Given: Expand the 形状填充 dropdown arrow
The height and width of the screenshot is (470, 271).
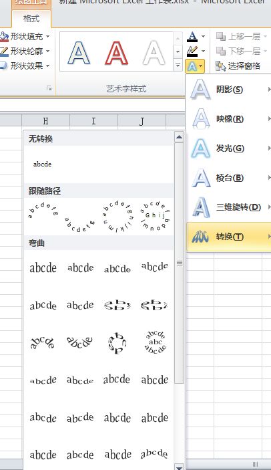Looking at the screenshot, I should [x=48, y=37].
